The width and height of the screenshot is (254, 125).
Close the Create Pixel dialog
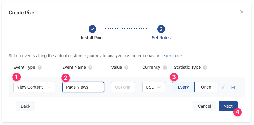242,12
